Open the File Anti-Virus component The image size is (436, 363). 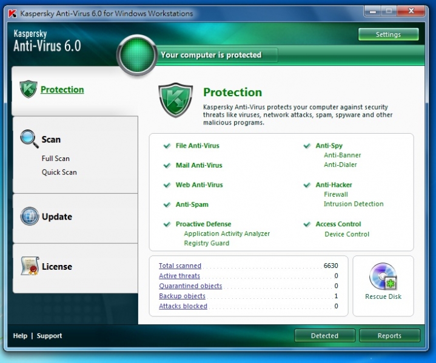[x=197, y=146]
